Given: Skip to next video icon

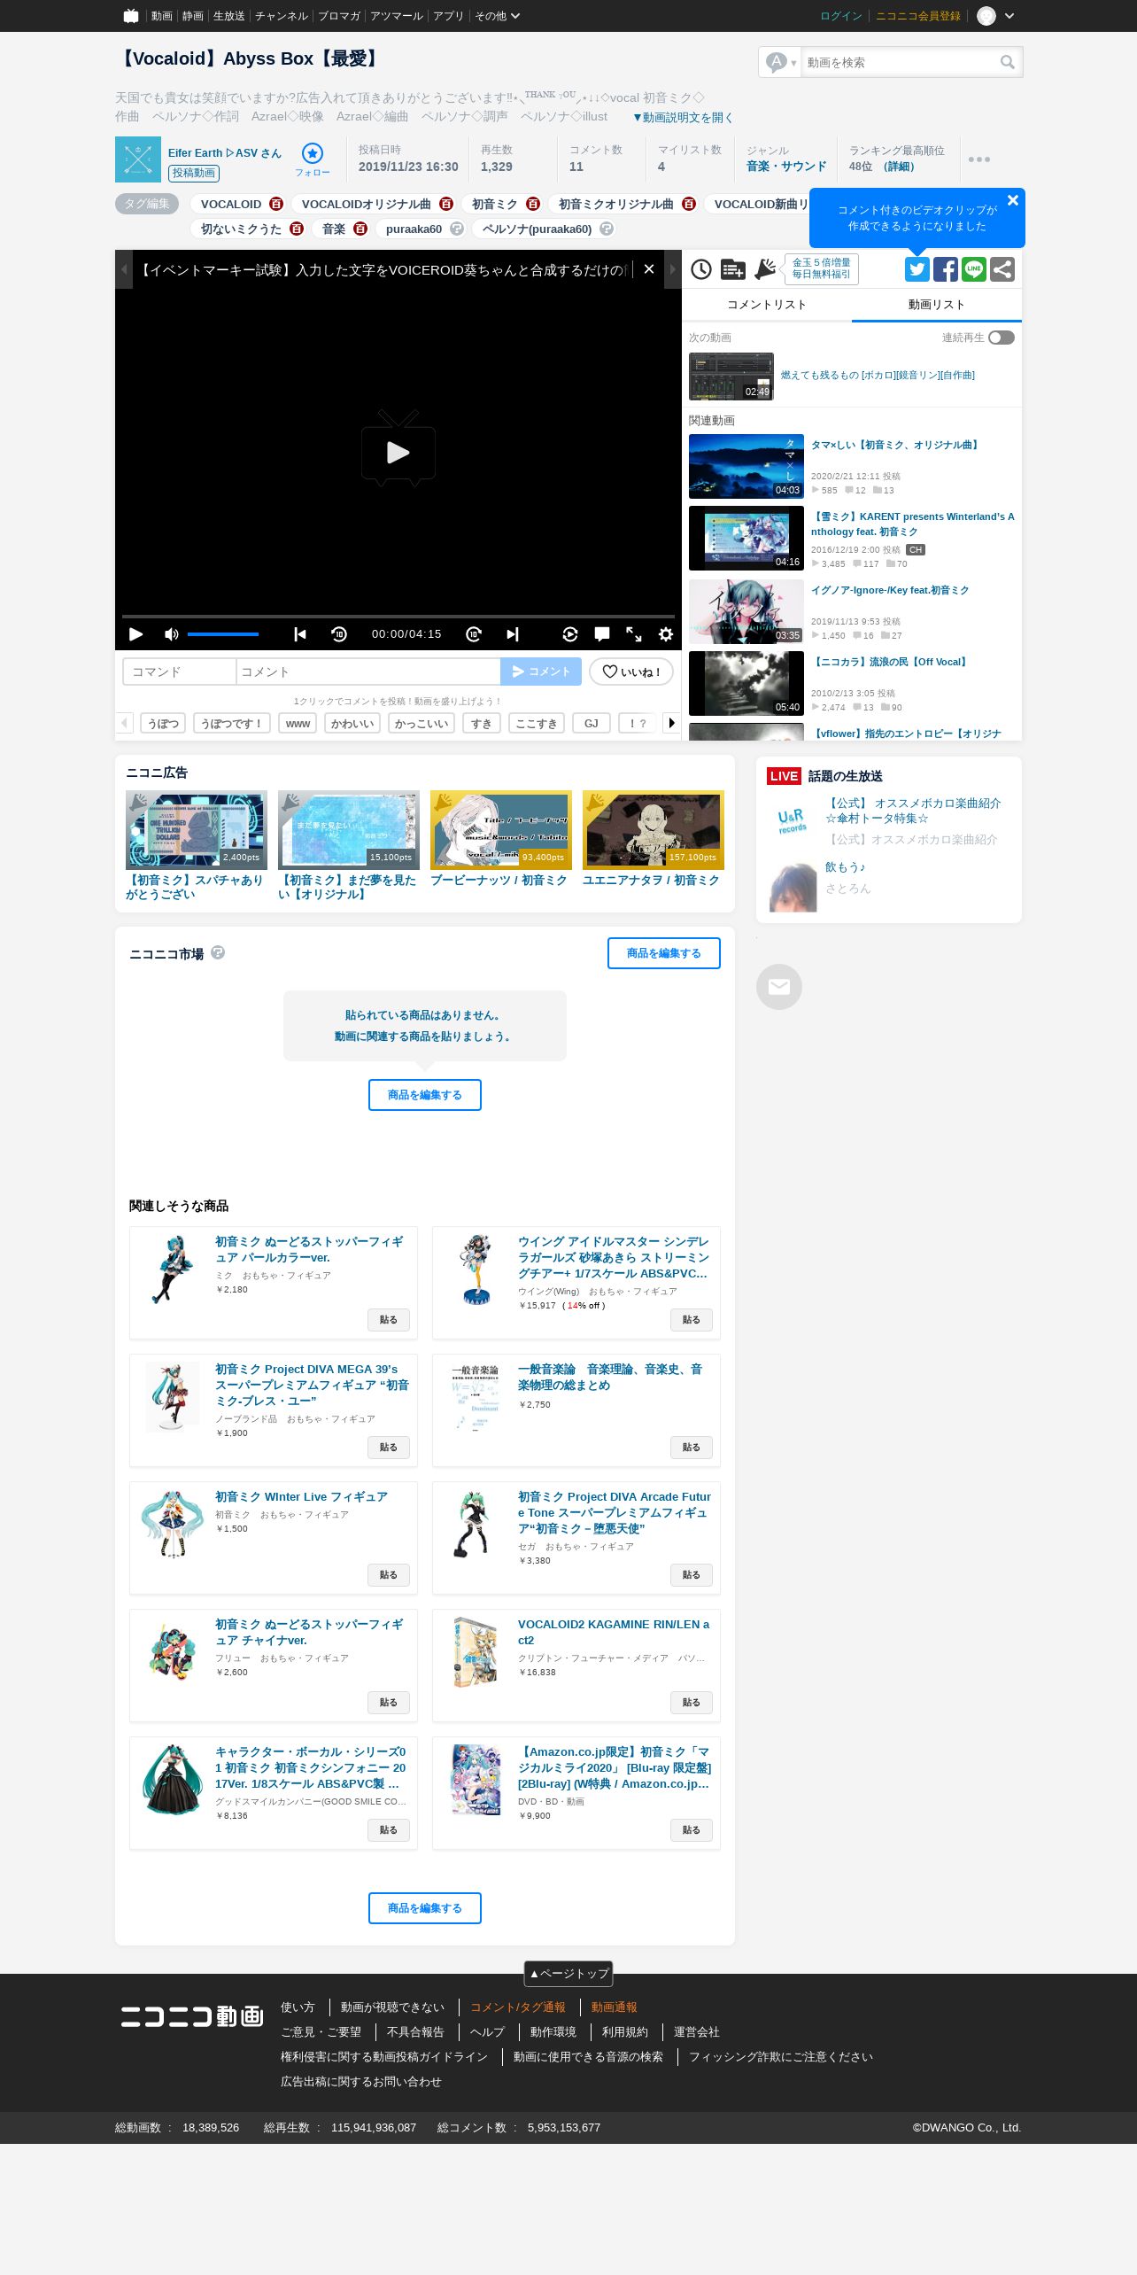Looking at the screenshot, I should click(513, 634).
